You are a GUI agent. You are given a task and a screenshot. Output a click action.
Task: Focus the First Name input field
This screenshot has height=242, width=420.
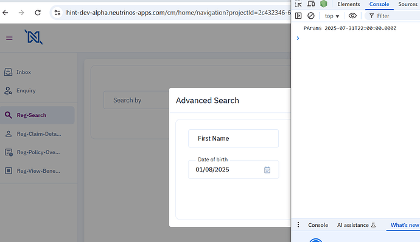point(233,138)
